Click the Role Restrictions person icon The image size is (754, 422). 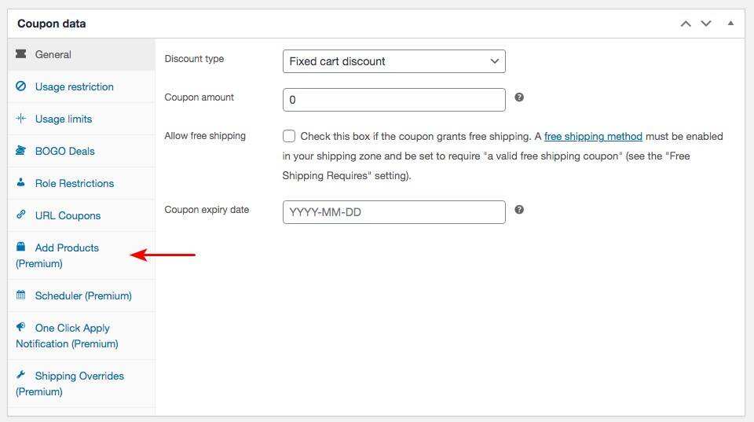[x=21, y=183]
